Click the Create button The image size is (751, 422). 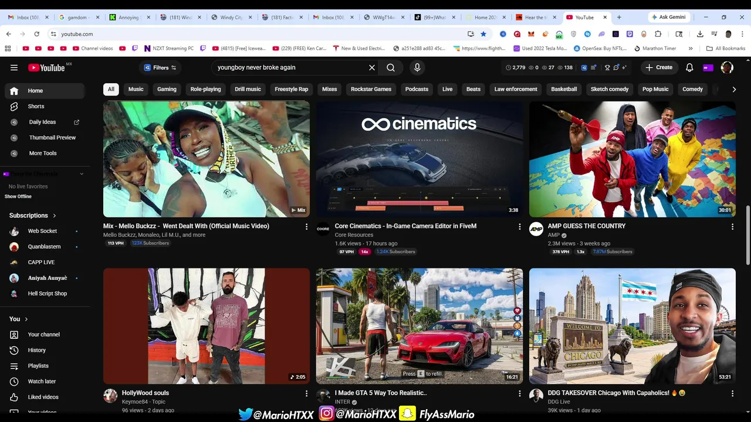tap(659, 67)
